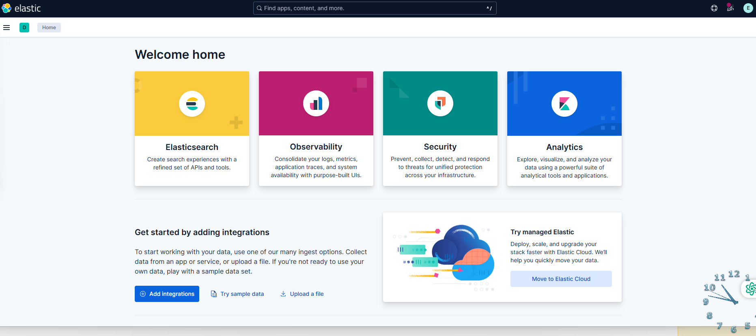Screen dimensions: 756x336
Task: Open the Elasticsearch card title
Action: [192, 147]
